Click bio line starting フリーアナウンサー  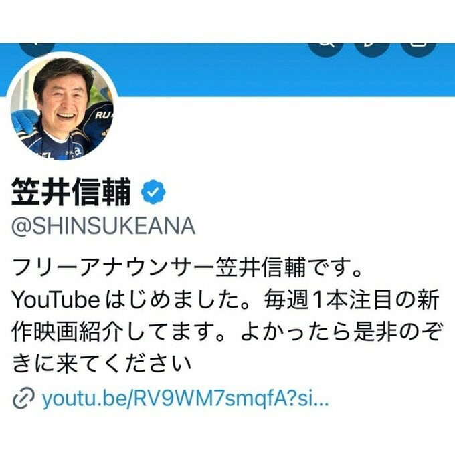(187, 267)
